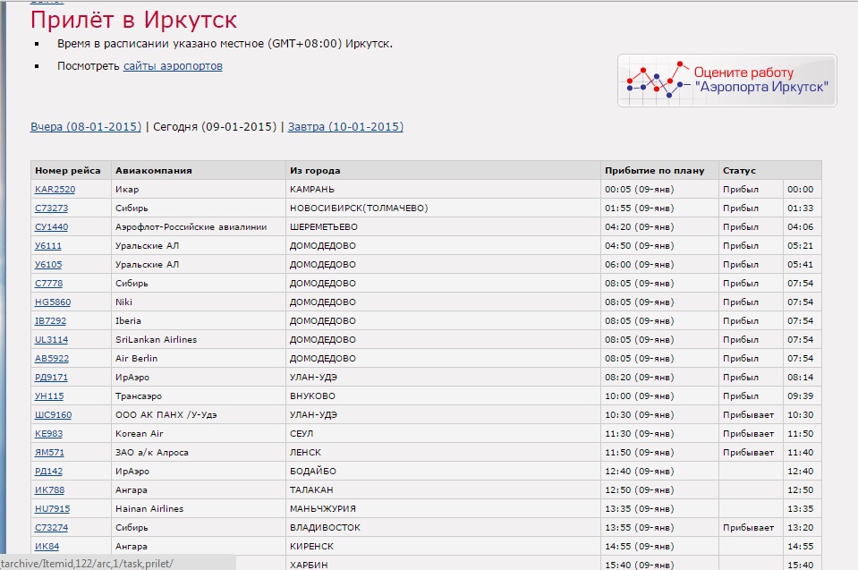Go to tomorrow's schedule (10-01-2015)

point(344,127)
